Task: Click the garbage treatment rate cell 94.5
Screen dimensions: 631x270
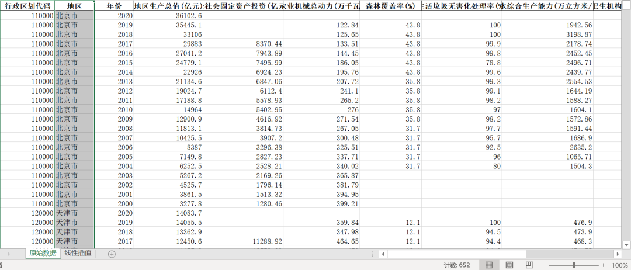Action: tap(462, 232)
